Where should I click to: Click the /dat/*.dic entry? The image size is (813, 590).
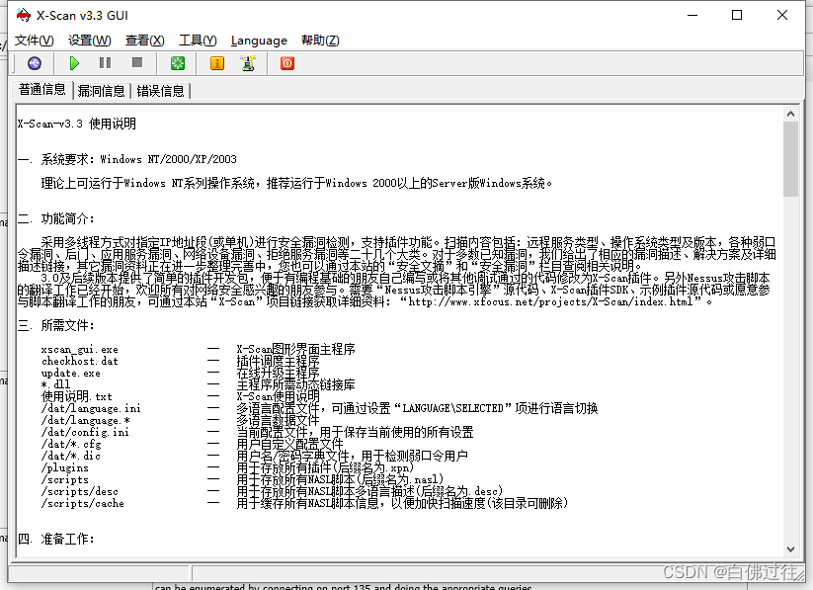pyautogui.click(x=71, y=457)
